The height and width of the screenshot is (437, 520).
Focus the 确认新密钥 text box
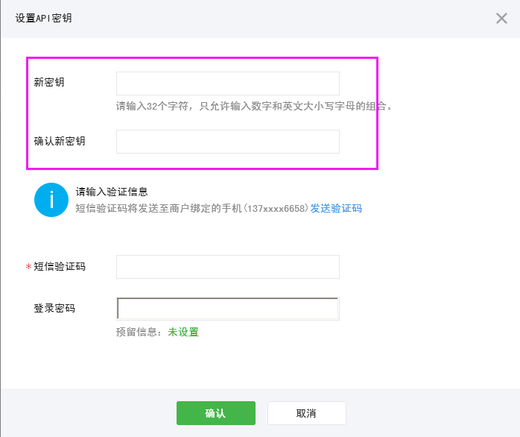pyautogui.click(x=227, y=142)
